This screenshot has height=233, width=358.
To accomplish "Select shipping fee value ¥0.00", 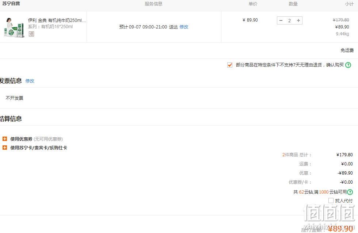I will click(x=347, y=164).
